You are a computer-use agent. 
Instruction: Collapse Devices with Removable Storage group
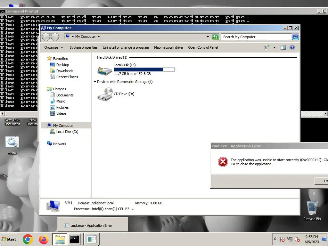click(x=95, y=81)
